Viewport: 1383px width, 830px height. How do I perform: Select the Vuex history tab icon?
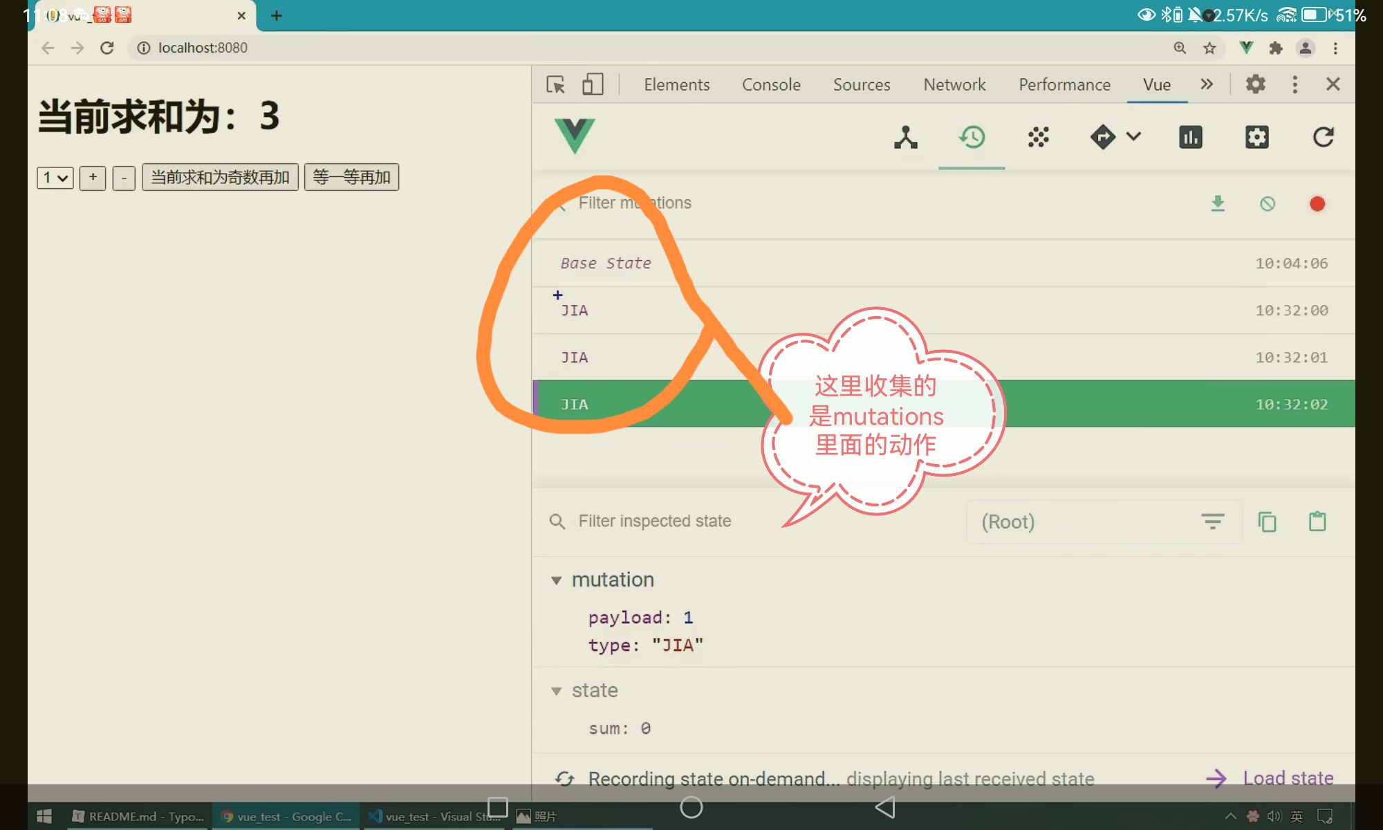point(972,137)
